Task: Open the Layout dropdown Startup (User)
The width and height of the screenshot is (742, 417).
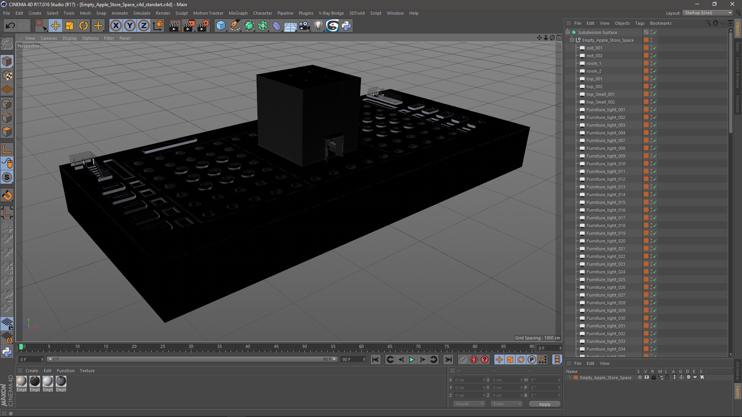Action: (x=708, y=13)
